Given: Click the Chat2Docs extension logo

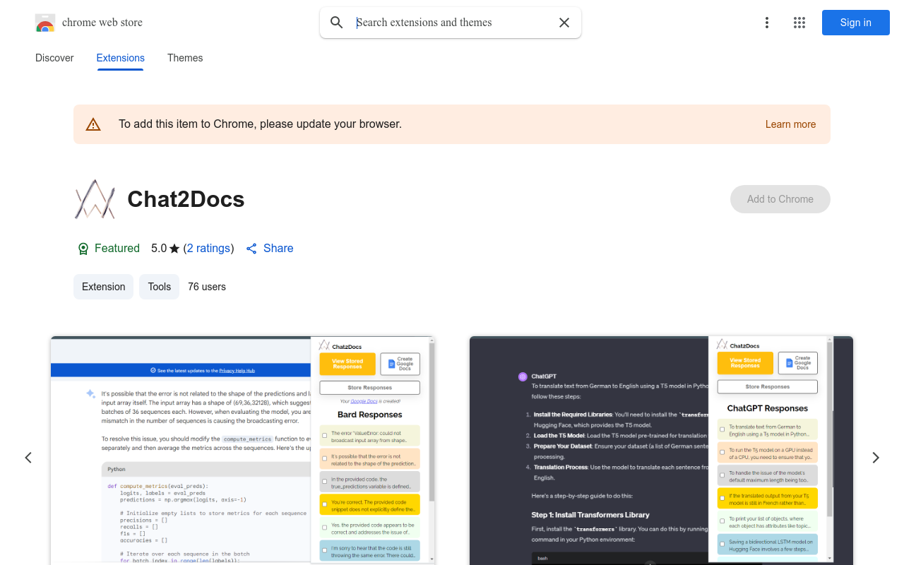Looking at the screenshot, I should tap(95, 199).
